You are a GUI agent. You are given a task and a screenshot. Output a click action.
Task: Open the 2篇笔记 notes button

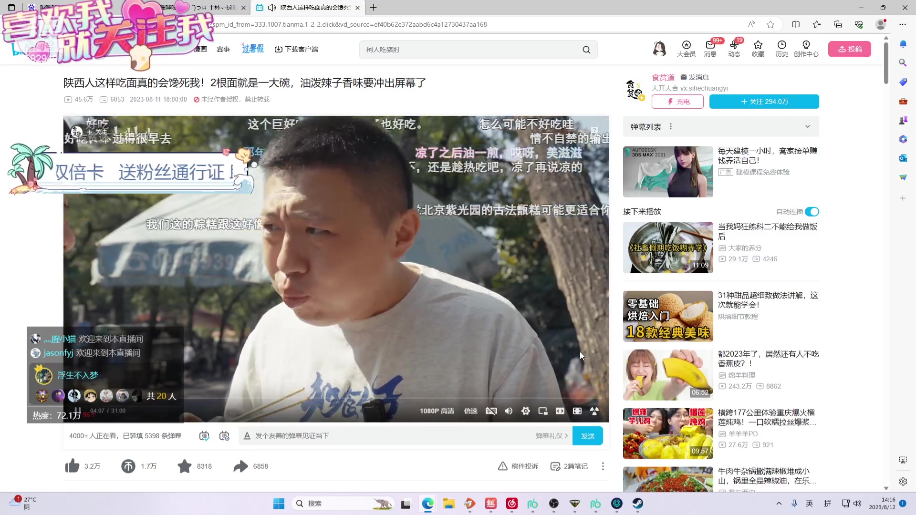click(x=569, y=466)
